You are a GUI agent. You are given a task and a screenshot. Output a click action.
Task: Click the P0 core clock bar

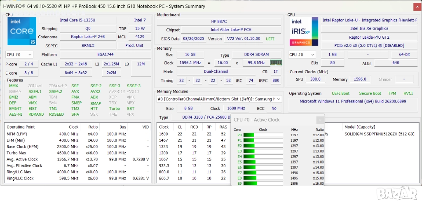tap(263, 135)
